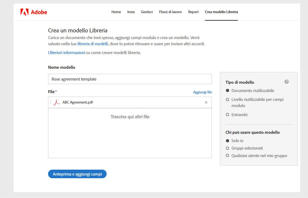308x198 pixels.
Task: Click Aggiungi file to attach another document
Action: (x=202, y=92)
